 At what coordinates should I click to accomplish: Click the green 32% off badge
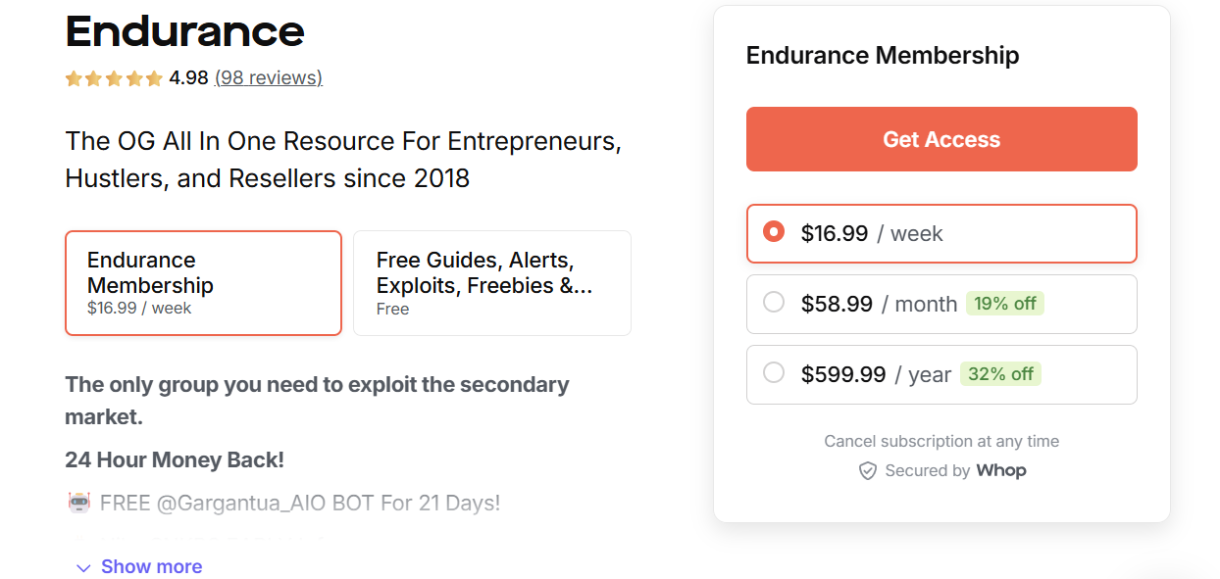point(1000,374)
